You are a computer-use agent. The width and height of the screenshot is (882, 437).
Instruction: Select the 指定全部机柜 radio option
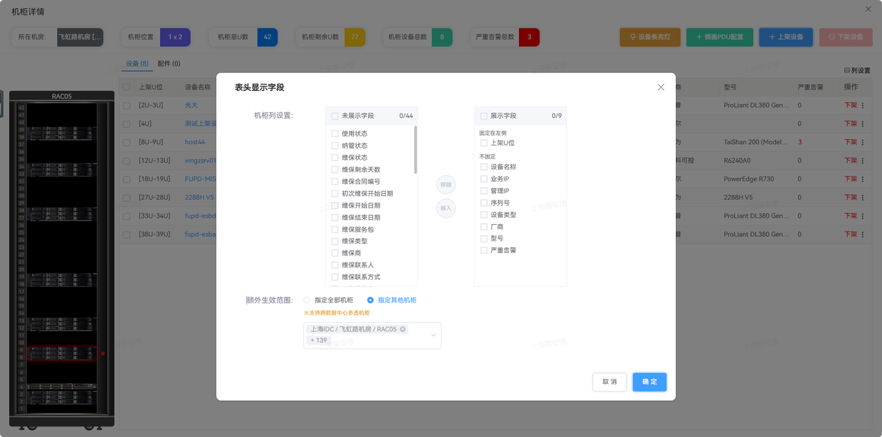(307, 300)
